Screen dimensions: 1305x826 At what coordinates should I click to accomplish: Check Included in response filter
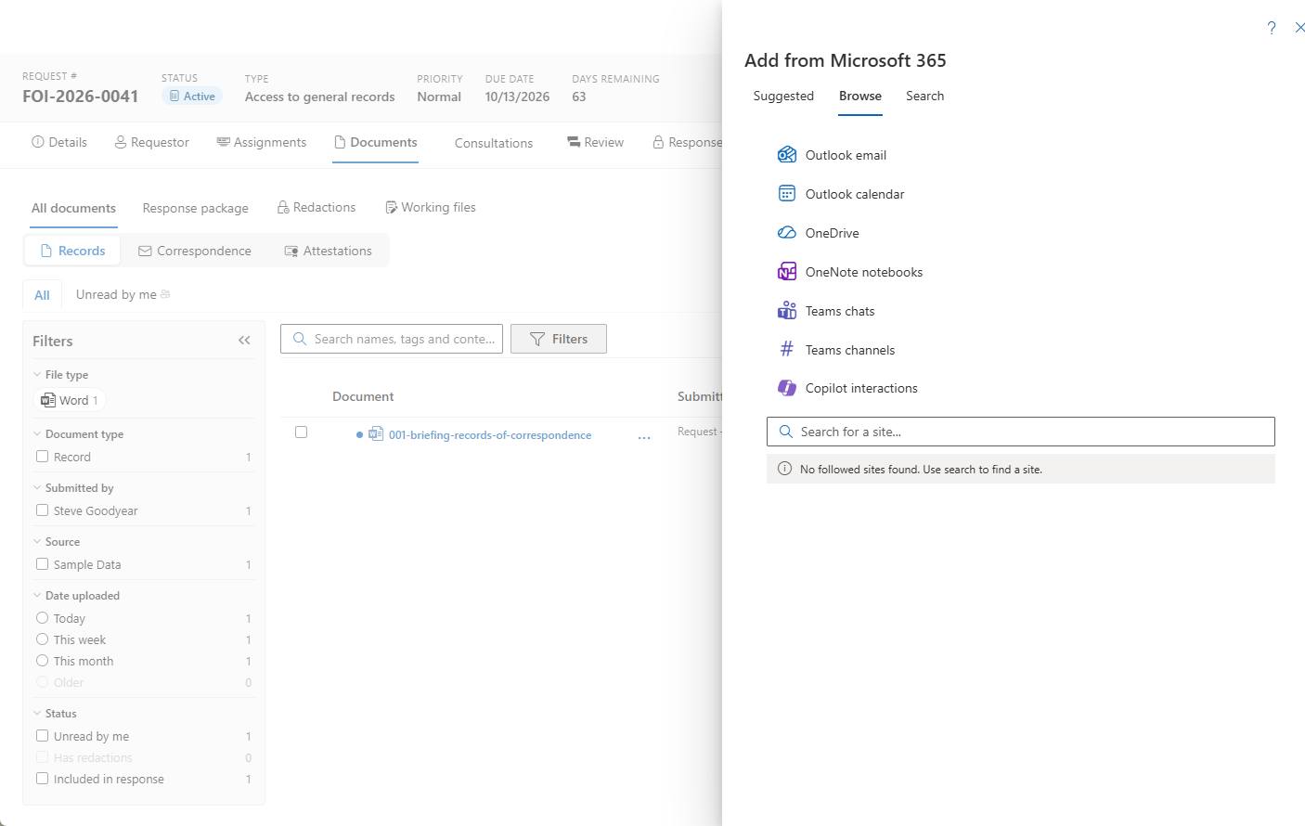(x=42, y=778)
